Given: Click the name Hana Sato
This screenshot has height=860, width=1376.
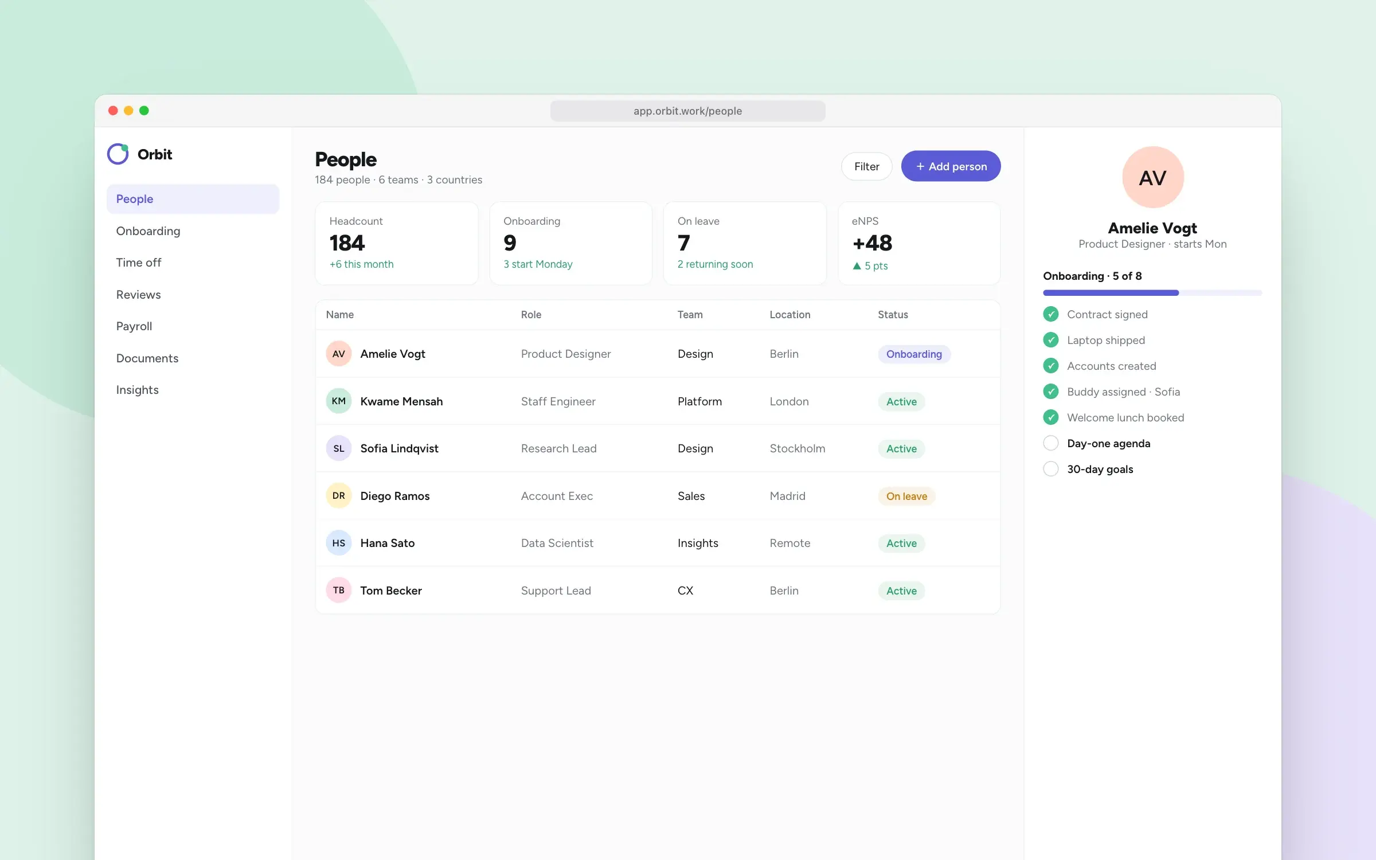Looking at the screenshot, I should pyautogui.click(x=388, y=543).
